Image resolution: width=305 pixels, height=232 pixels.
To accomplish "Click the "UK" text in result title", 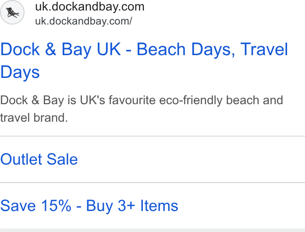I will click(109, 49).
